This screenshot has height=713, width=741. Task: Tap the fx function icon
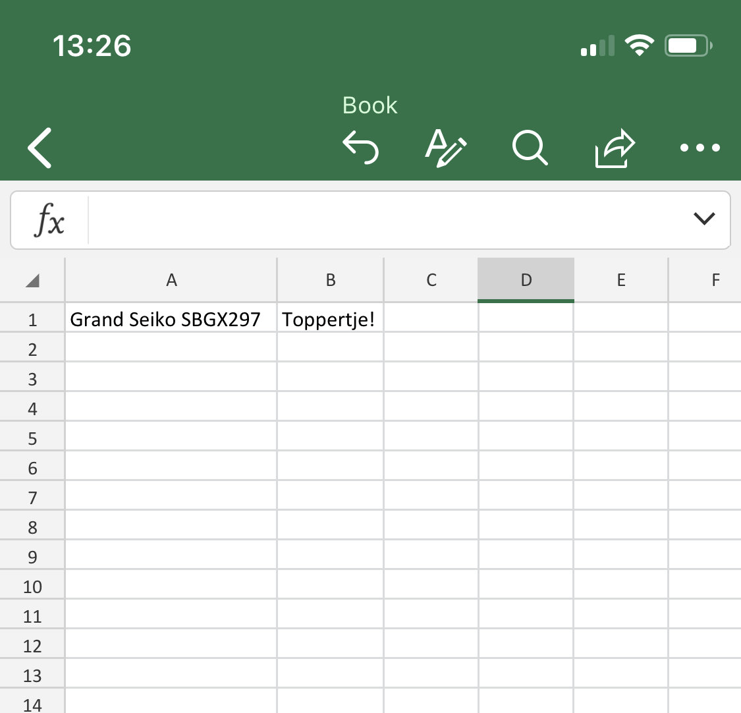49,220
